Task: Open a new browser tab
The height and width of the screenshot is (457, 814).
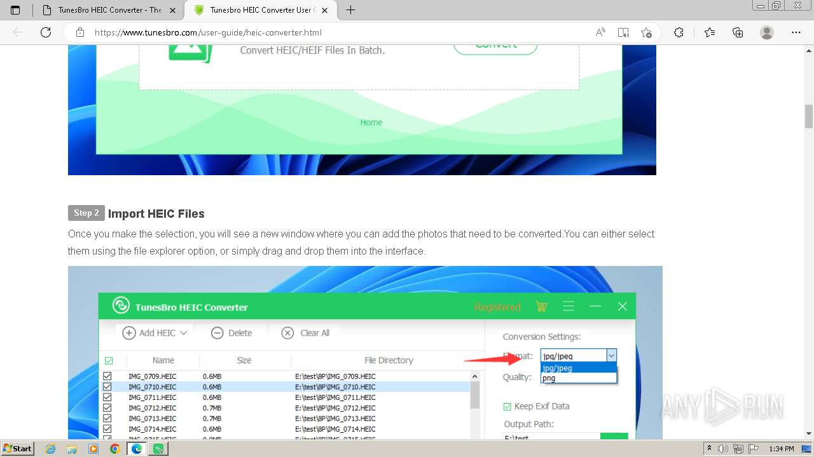Action: [350, 10]
